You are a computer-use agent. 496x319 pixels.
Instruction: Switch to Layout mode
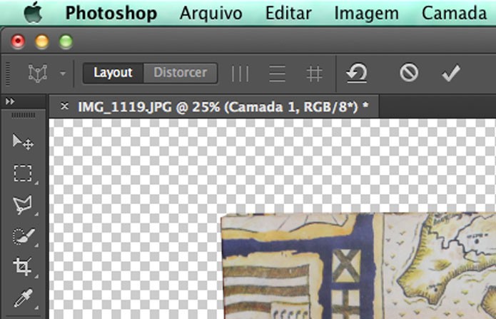[x=113, y=73]
